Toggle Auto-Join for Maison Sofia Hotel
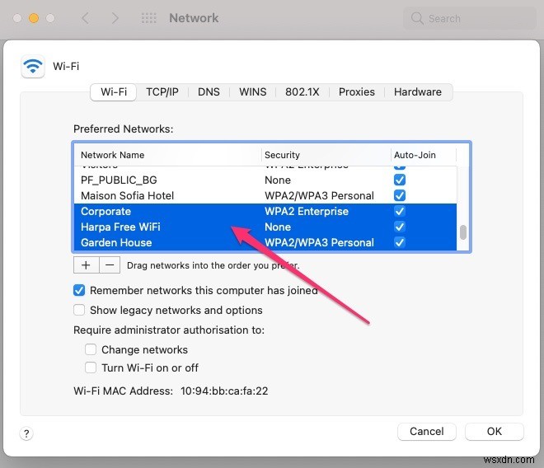This screenshot has height=468, width=544. click(400, 195)
